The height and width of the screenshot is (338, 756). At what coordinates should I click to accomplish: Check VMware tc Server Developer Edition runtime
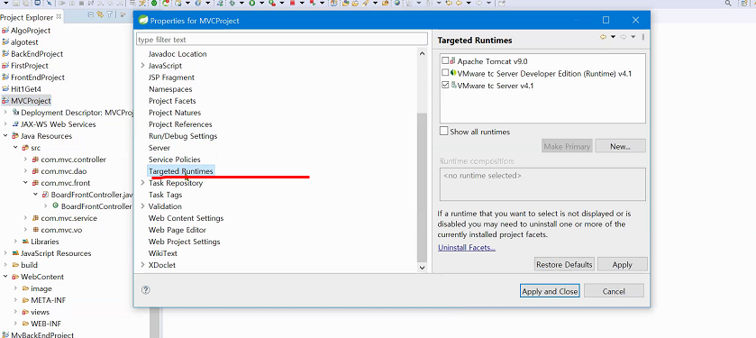click(445, 73)
